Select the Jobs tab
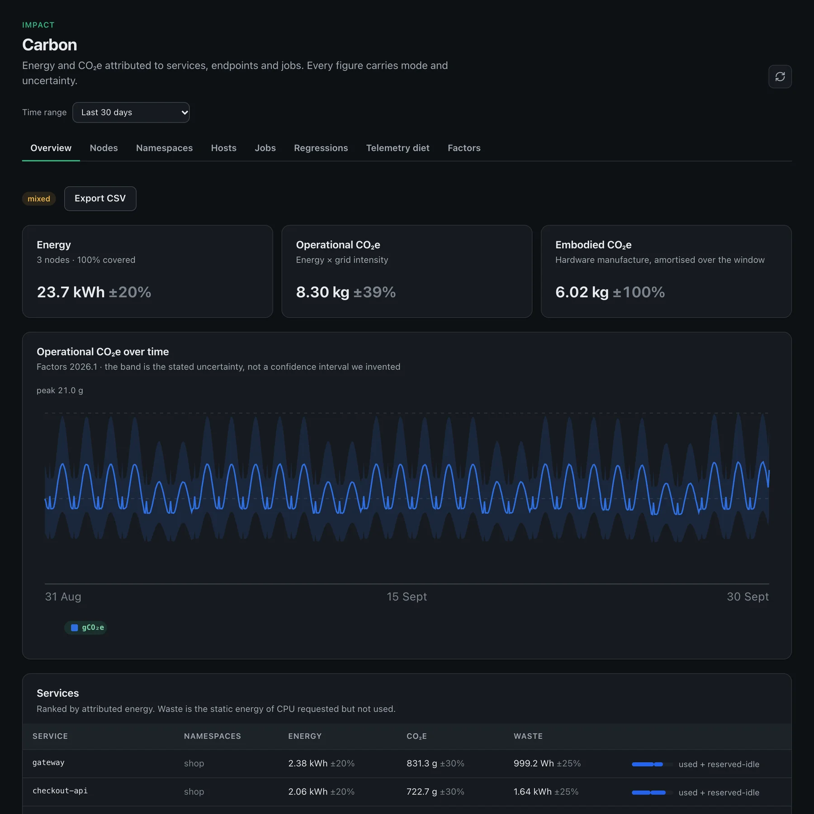The image size is (814, 814). click(265, 148)
